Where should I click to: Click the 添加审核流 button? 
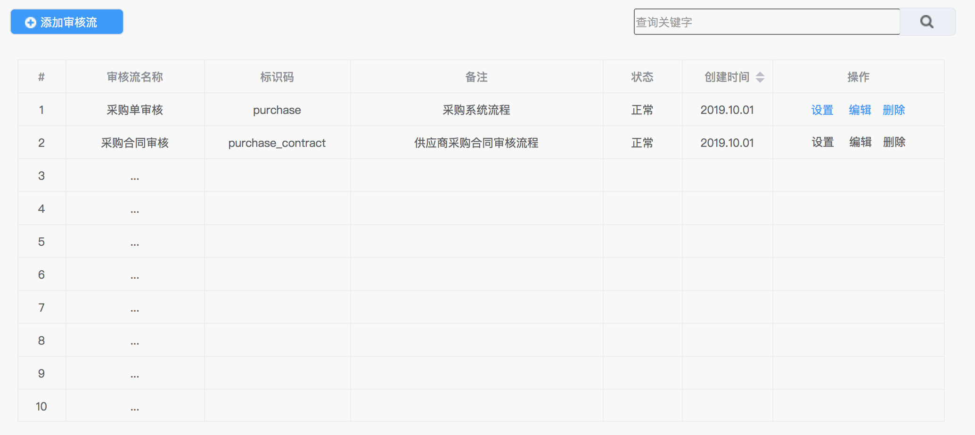click(x=67, y=22)
